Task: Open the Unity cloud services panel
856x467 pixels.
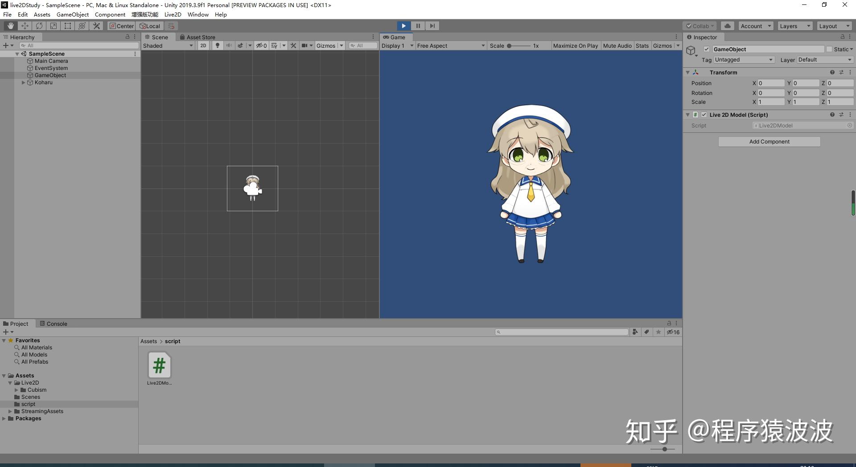Action: (x=728, y=25)
